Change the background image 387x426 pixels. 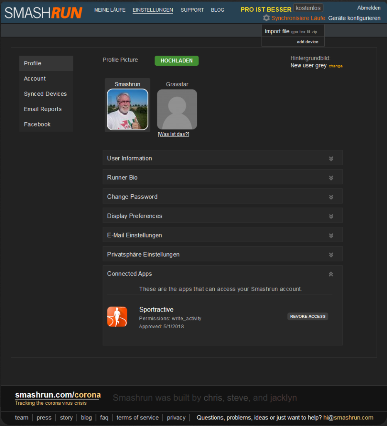tap(336, 66)
